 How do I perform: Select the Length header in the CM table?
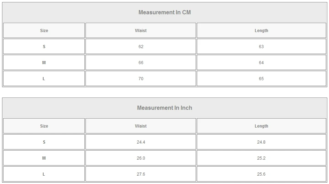[261, 31]
